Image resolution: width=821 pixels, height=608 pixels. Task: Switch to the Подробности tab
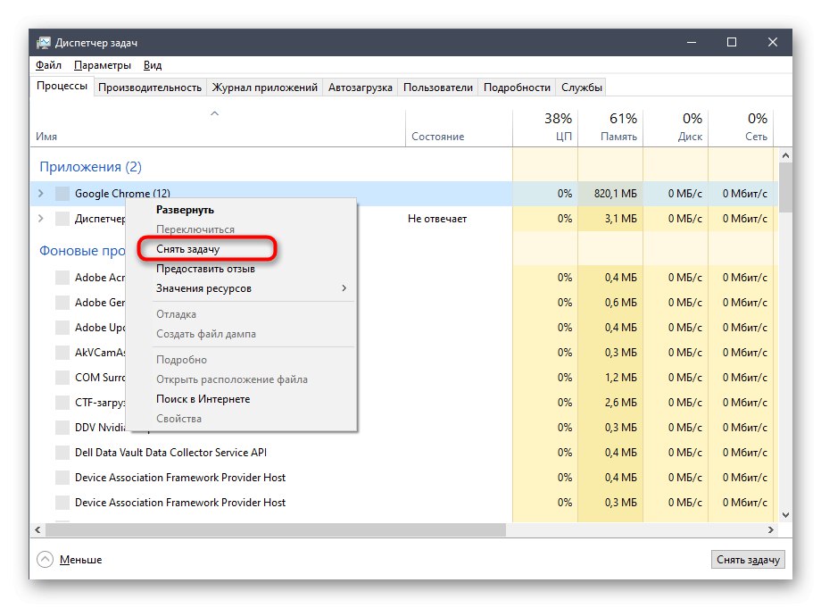coord(517,87)
